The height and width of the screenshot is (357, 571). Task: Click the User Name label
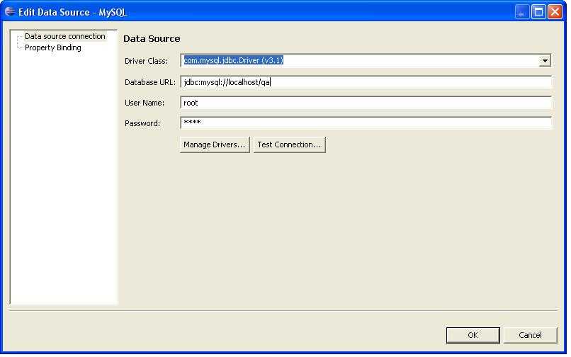[145, 103]
